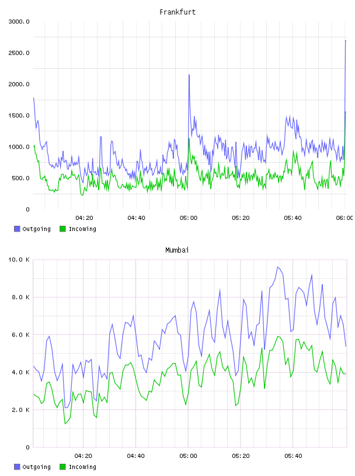Image resolution: width=355 pixels, height=476 pixels.
Task: Click Mumbai's green Incoming legend swatch
Action: pos(62,467)
